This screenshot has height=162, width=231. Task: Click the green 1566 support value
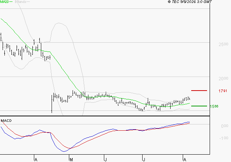(x=214, y=106)
